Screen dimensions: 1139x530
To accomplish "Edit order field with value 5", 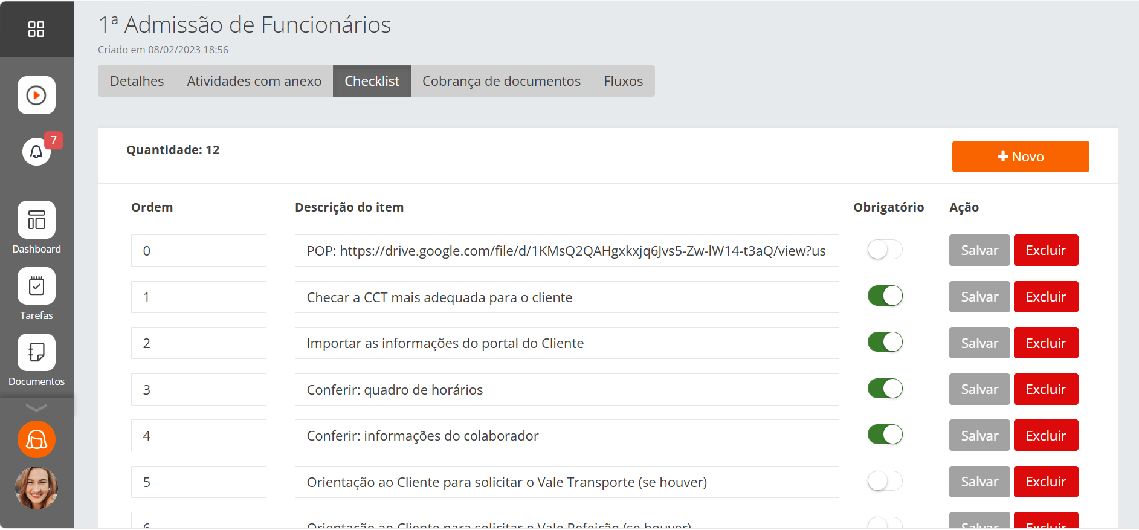I will point(199,482).
